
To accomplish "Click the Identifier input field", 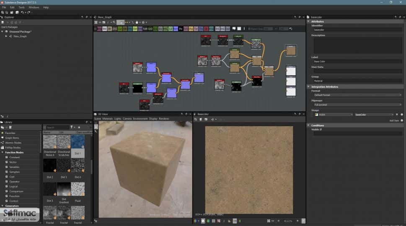I will click(357, 30).
